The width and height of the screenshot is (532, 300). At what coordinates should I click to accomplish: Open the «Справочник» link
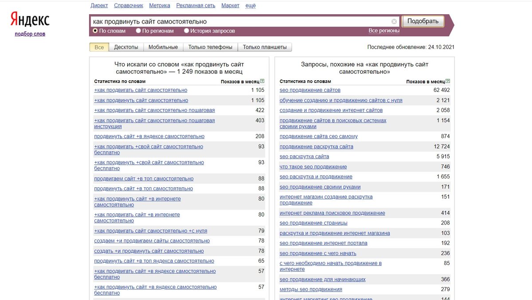pos(128,5)
